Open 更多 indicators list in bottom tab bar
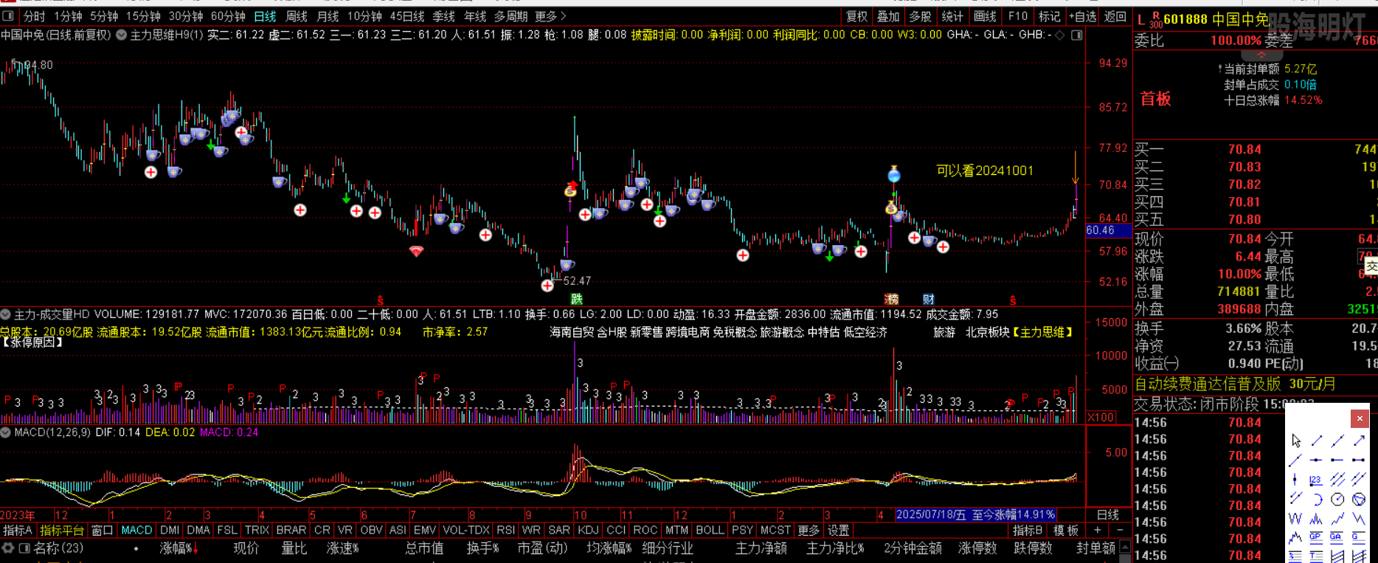The width and height of the screenshot is (1378, 563). pos(809,531)
